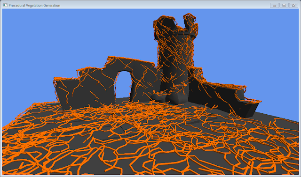
Task: Maximize the Procedural Vegetation Generation window
Action: pos(284,5)
